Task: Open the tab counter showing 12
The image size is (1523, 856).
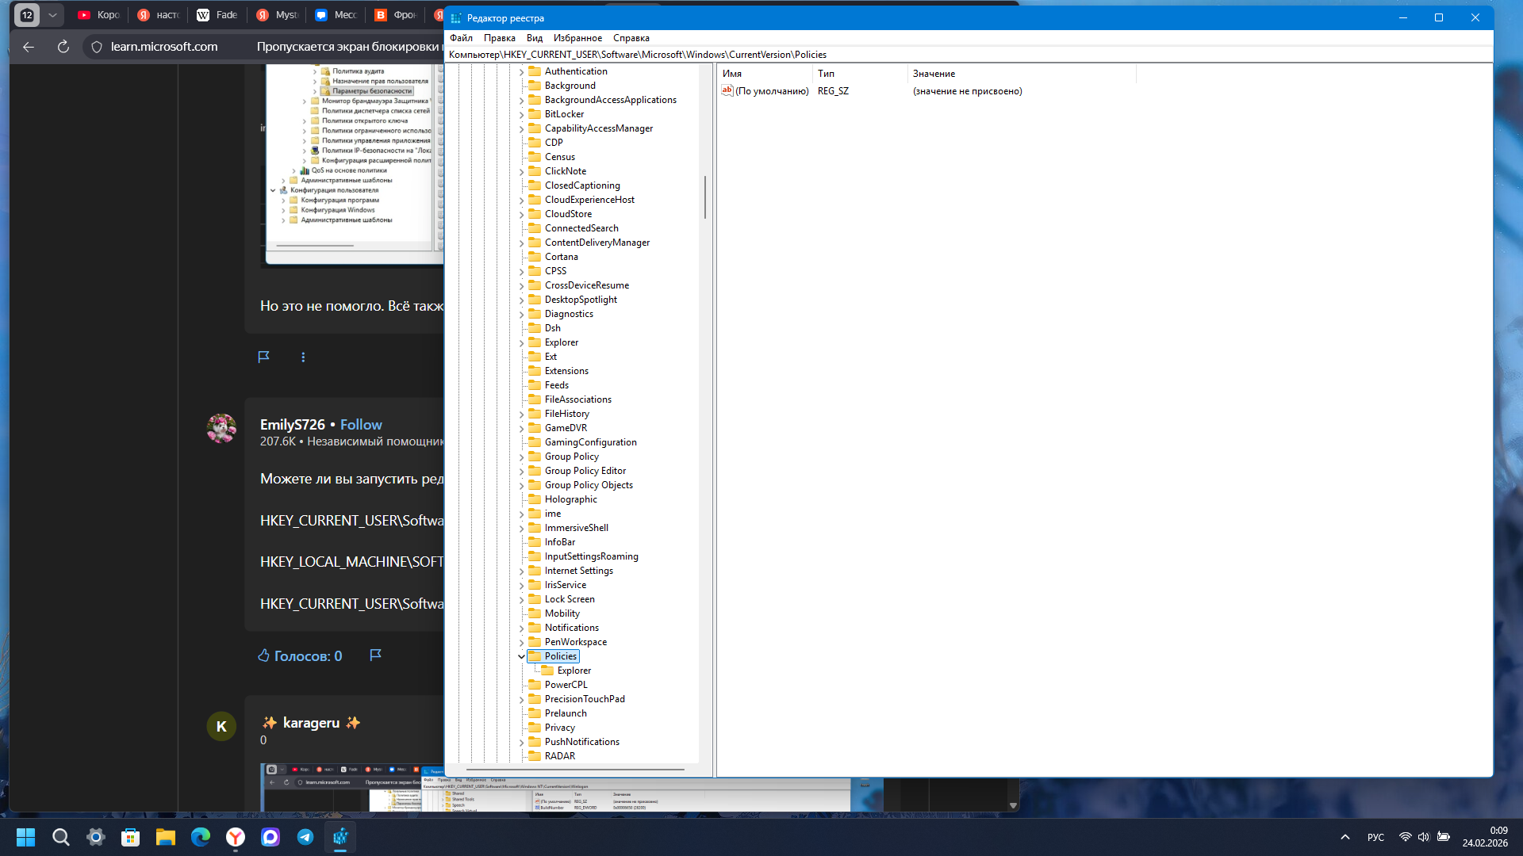Action: (x=27, y=15)
